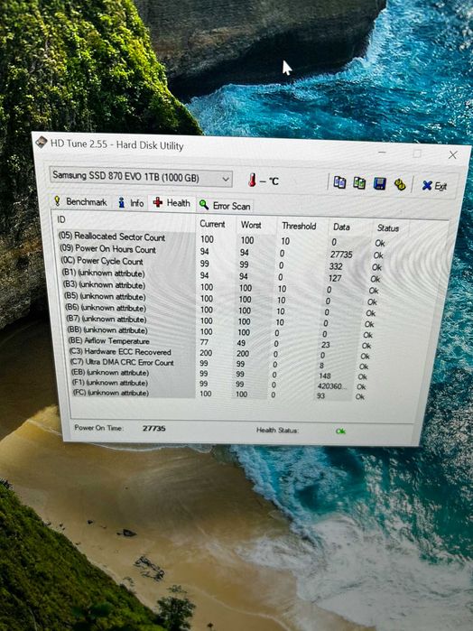Click the HD Tune title bar app icon
473x631 pixels.
[41, 142]
